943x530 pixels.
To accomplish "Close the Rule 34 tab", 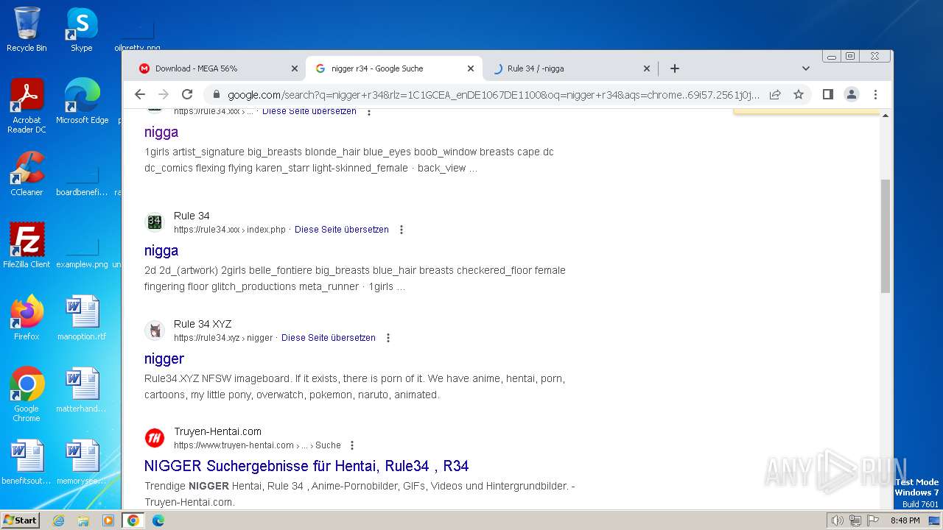I will click(x=647, y=68).
